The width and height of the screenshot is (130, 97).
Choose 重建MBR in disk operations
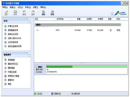(x=11, y=80)
